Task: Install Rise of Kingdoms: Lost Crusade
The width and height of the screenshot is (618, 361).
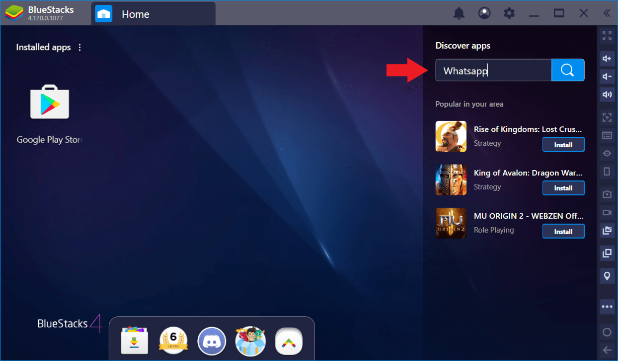Action: coord(563,145)
